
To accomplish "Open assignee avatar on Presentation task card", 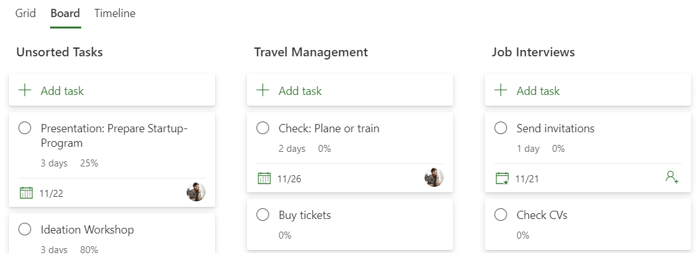I will point(196,192).
